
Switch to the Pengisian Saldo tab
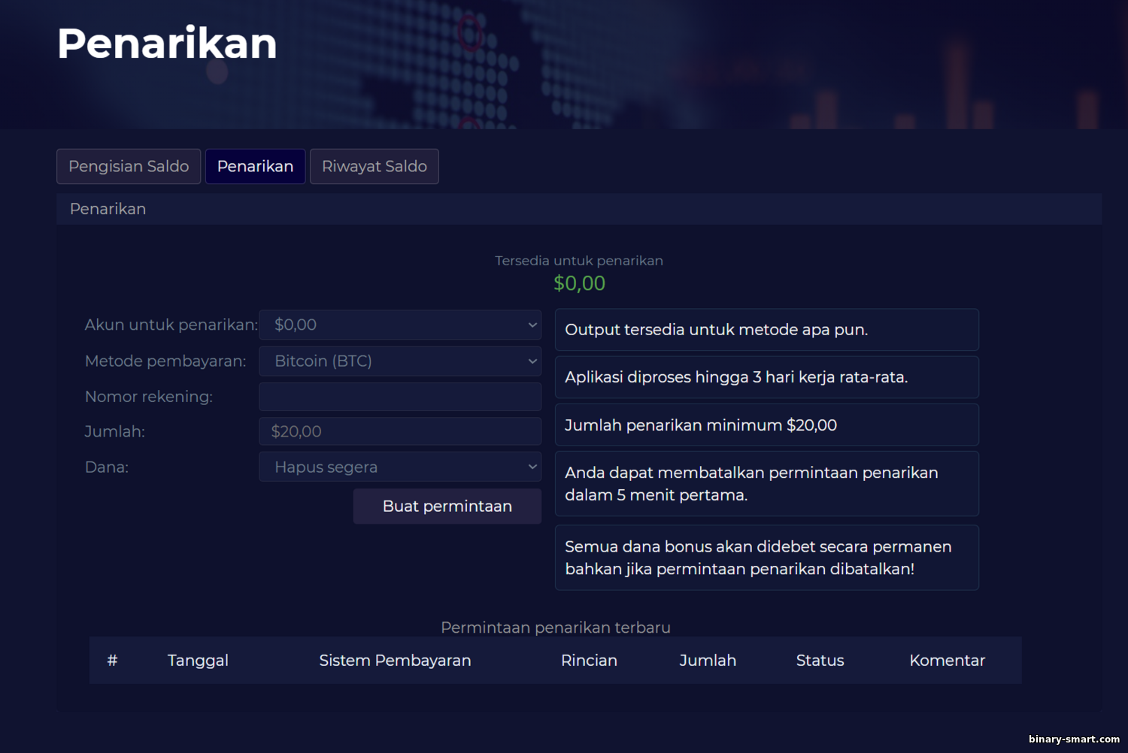coord(129,166)
